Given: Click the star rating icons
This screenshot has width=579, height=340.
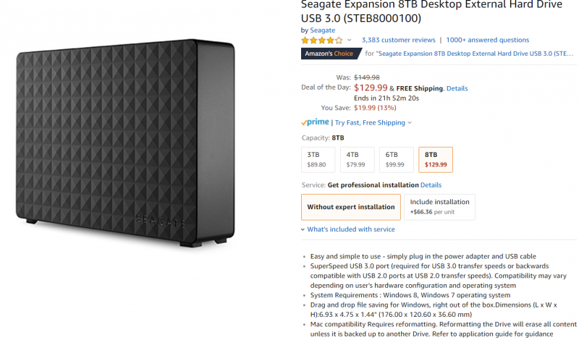Looking at the screenshot, I should [x=322, y=41].
